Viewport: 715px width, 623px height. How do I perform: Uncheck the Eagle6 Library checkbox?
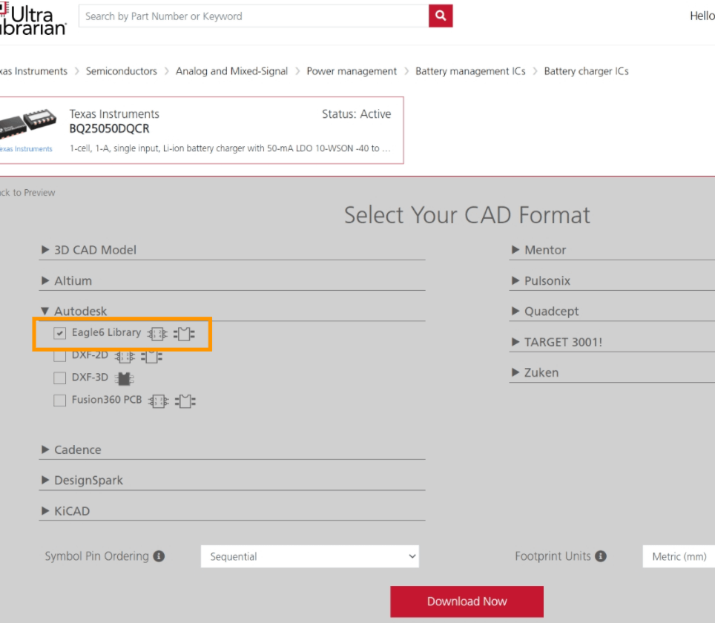(60, 334)
